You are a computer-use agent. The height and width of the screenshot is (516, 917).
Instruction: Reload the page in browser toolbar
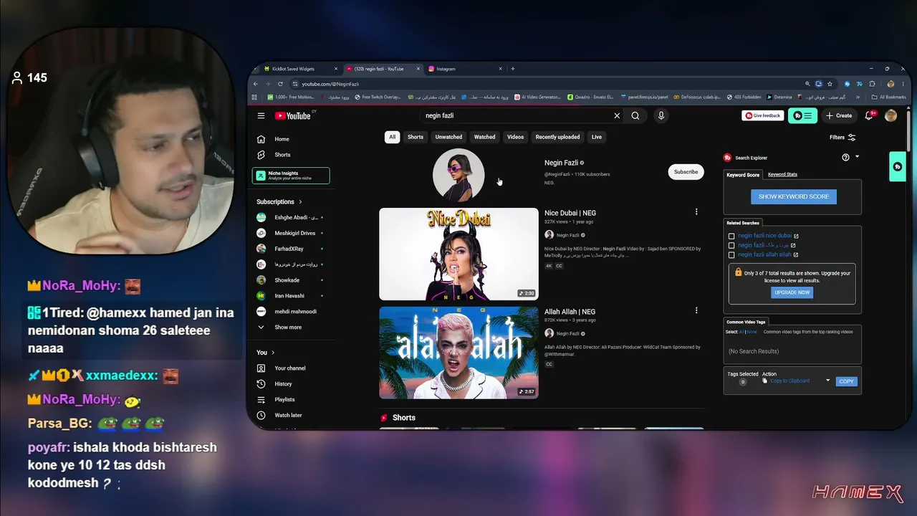point(280,84)
